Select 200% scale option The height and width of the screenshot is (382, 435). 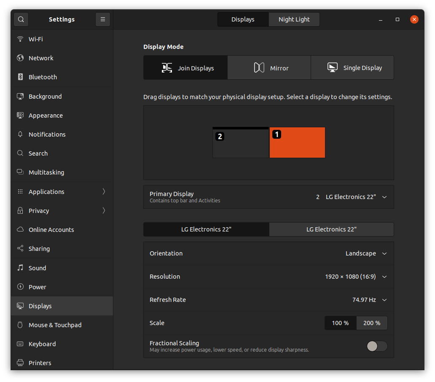tap(371, 323)
